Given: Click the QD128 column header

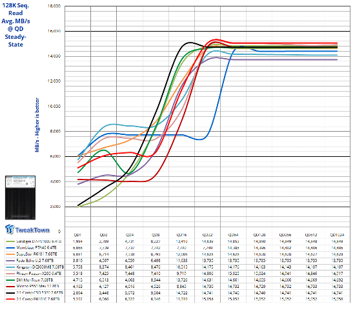Looking at the screenshot, I should pos(259,235).
